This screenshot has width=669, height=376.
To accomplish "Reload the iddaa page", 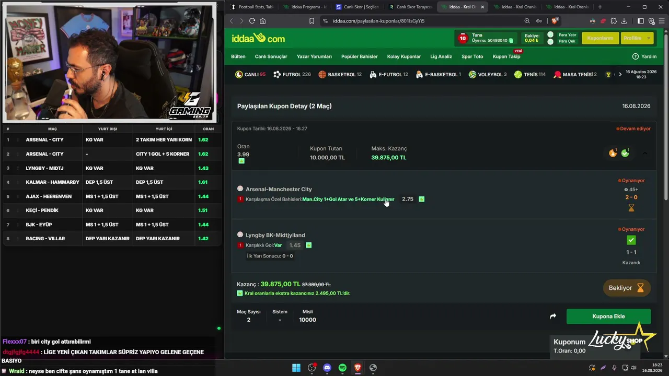I will point(252,21).
